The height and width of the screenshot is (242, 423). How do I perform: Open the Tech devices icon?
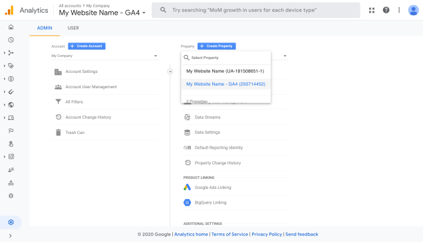[11, 118]
